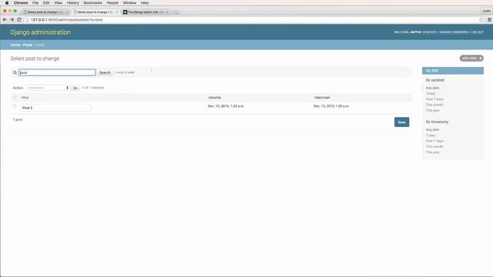This screenshot has width=493, height=277.
Task: Open a new browser tab
Action: 176,12
